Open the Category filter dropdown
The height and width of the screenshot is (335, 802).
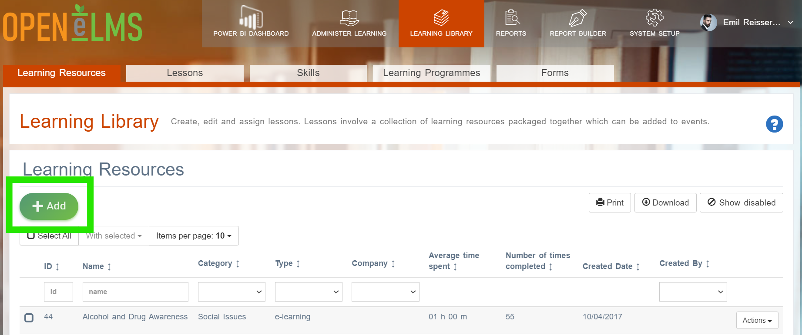(x=232, y=292)
